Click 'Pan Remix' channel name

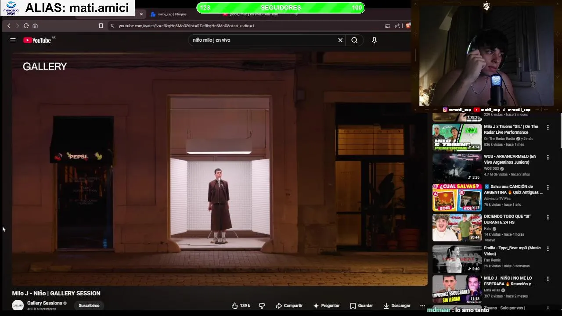pos(492,260)
